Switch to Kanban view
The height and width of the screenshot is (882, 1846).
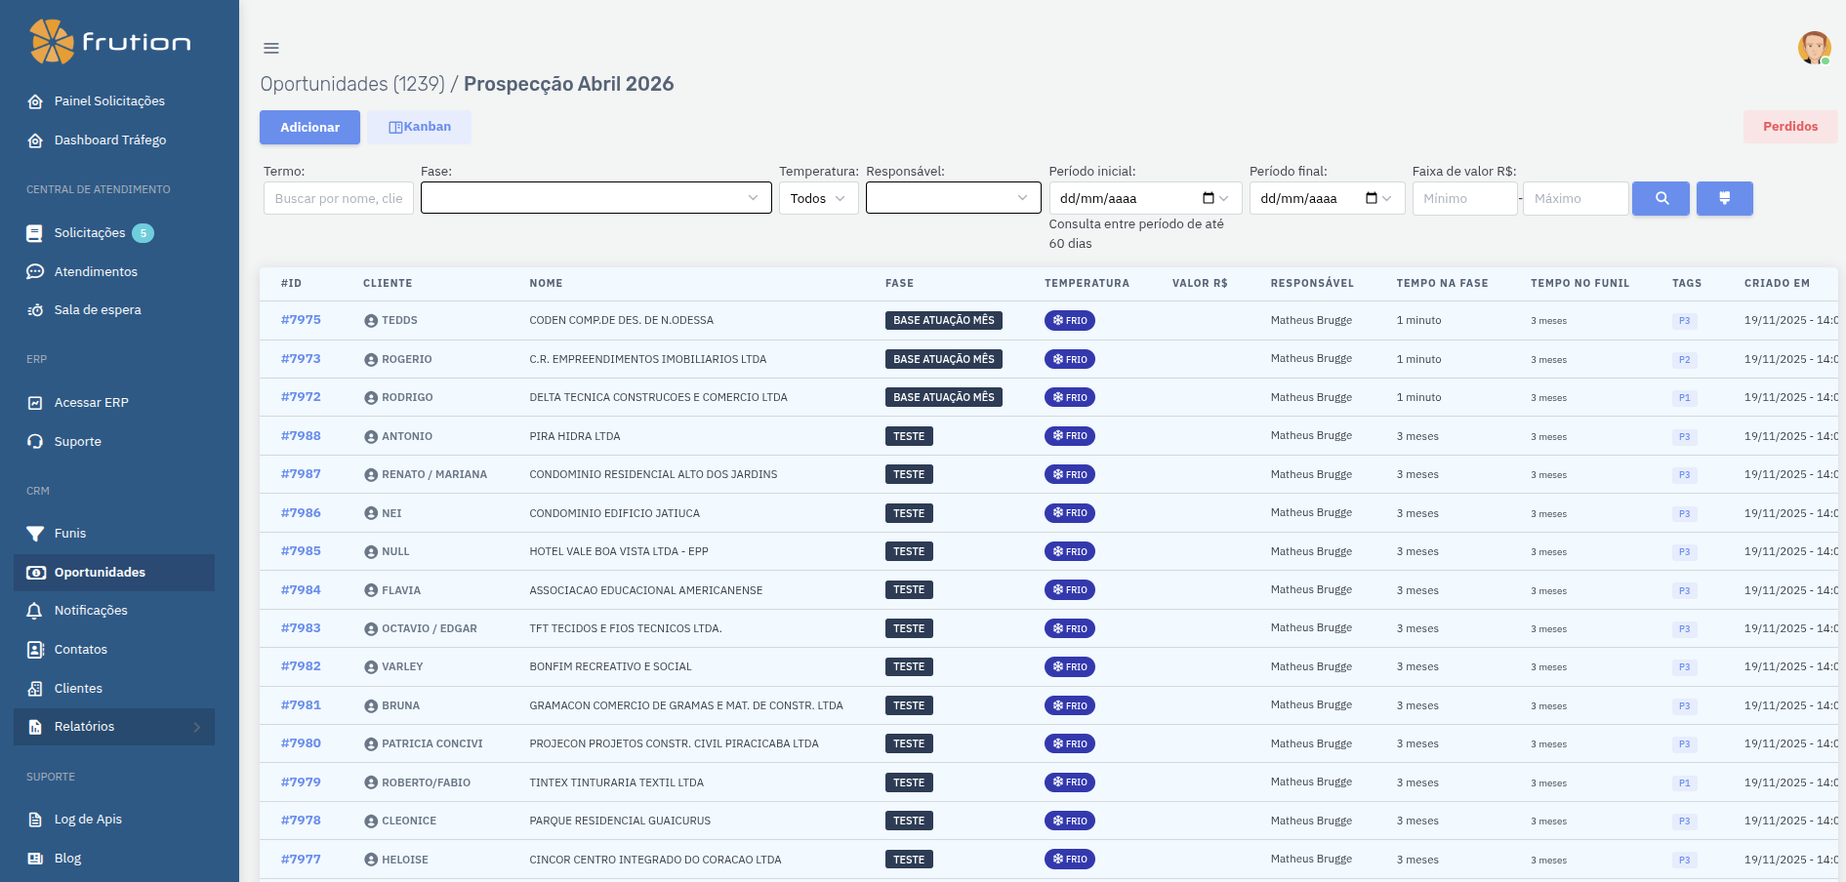(x=420, y=127)
